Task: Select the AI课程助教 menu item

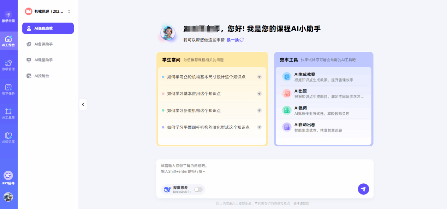Action: coord(48,28)
